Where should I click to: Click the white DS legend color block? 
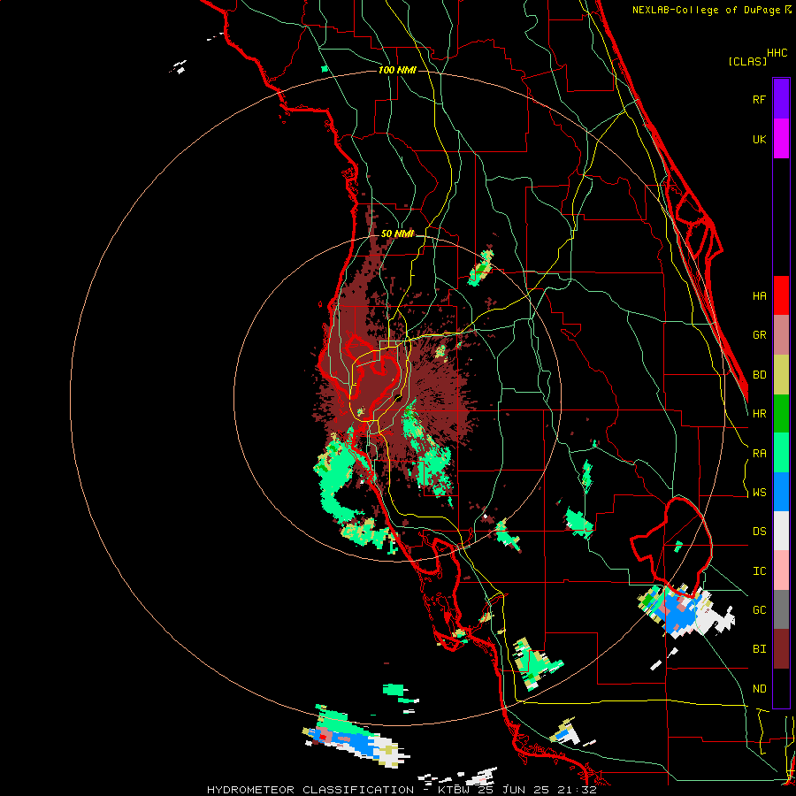coord(781,531)
